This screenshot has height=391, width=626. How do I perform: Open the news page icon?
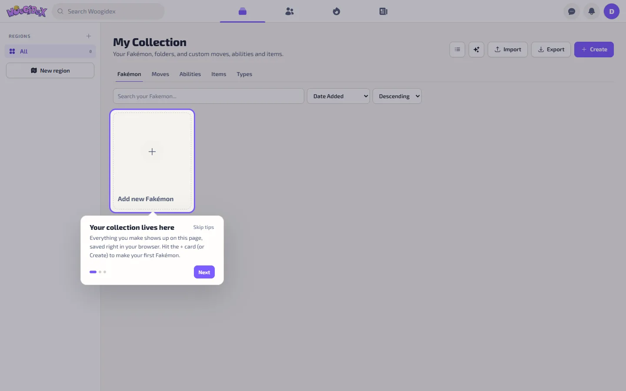pos(383,11)
